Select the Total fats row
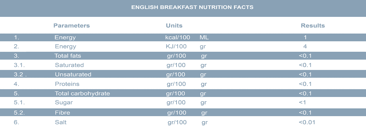 tap(68, 56)
